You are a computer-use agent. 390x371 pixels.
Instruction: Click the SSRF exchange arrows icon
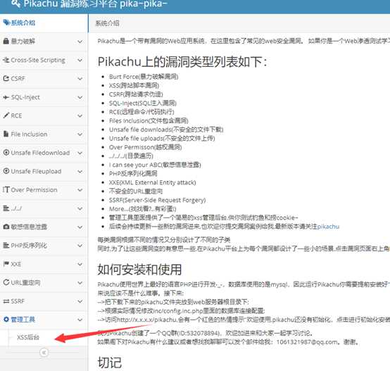pyautogui.click(x=6, y=301)
